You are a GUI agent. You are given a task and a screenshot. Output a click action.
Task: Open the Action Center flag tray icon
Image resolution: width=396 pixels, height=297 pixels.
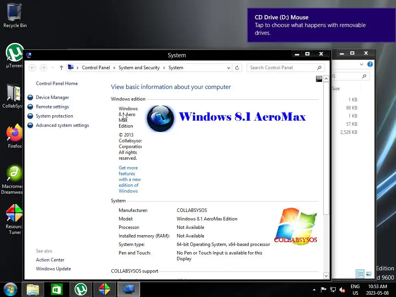click(323, 289)
